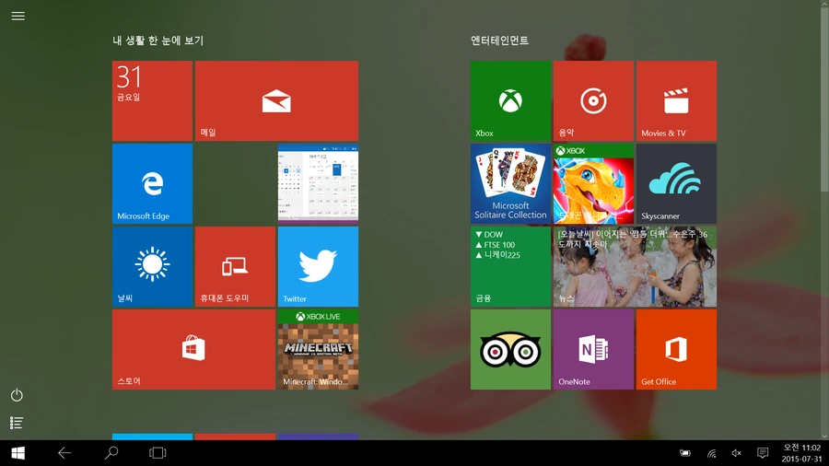Click the Get Office tile

[x=677, y=350]
